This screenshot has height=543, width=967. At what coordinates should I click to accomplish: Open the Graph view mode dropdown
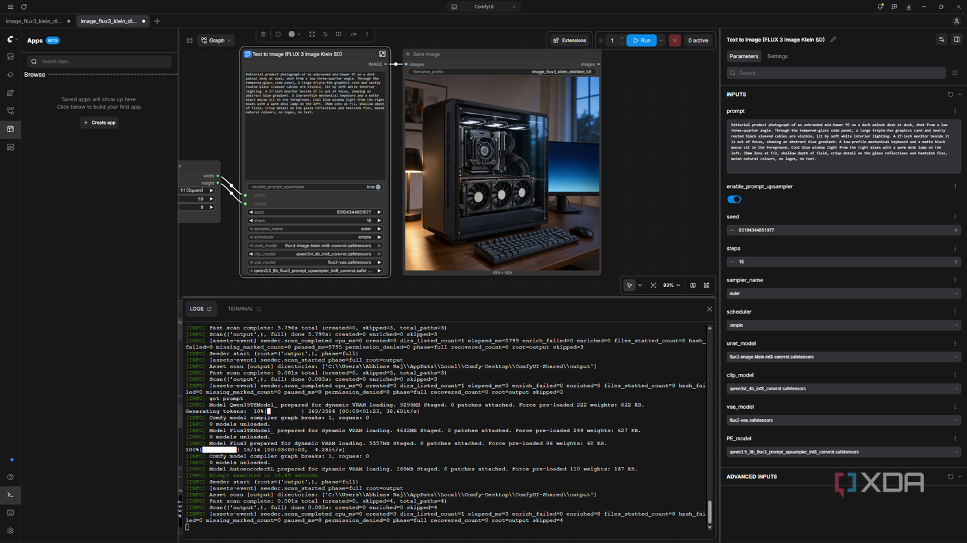pos(216,40)
